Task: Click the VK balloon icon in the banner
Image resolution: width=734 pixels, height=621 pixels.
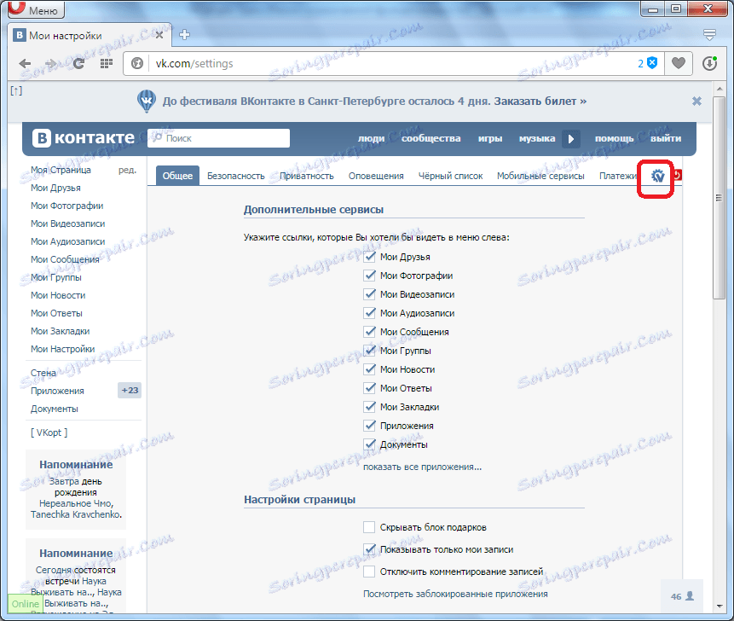Action: point(147,102)
